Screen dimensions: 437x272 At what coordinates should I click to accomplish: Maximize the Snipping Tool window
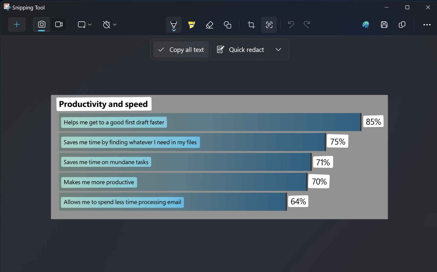[x=407, y=7]
